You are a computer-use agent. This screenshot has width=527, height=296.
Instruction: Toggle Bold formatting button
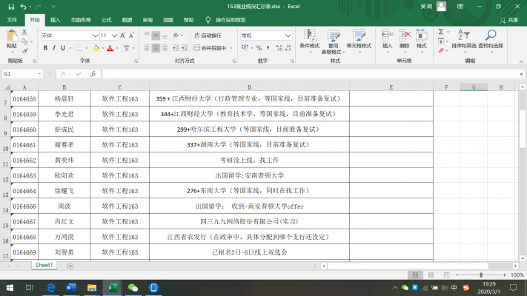coord(44,48)
